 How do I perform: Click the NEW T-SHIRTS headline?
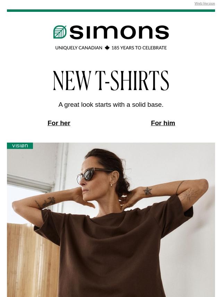coord(111,80)
